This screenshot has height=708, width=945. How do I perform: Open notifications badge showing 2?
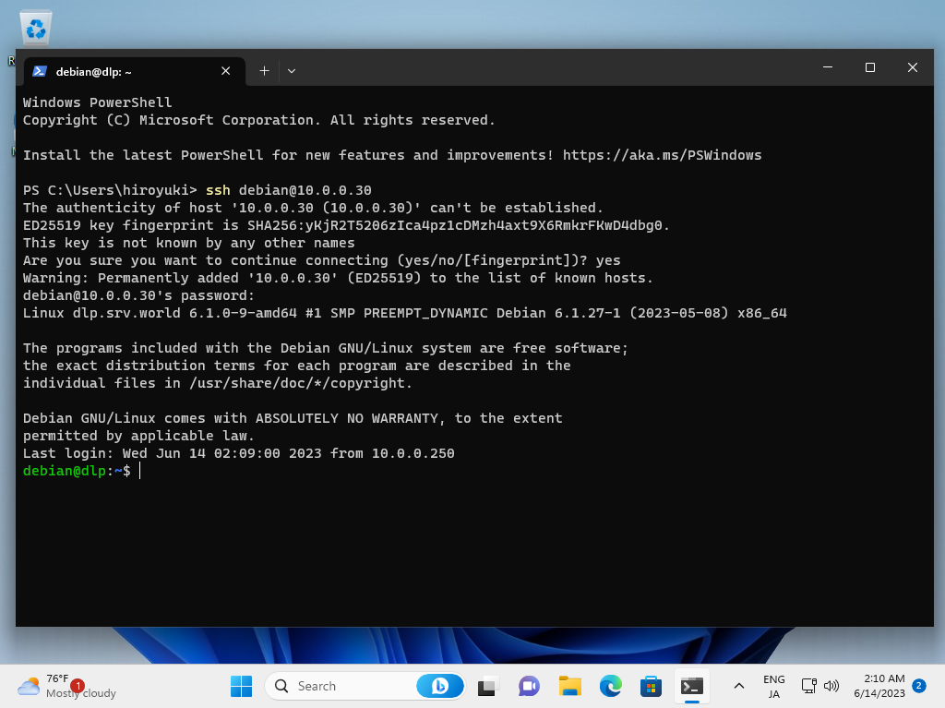[918, 686]
